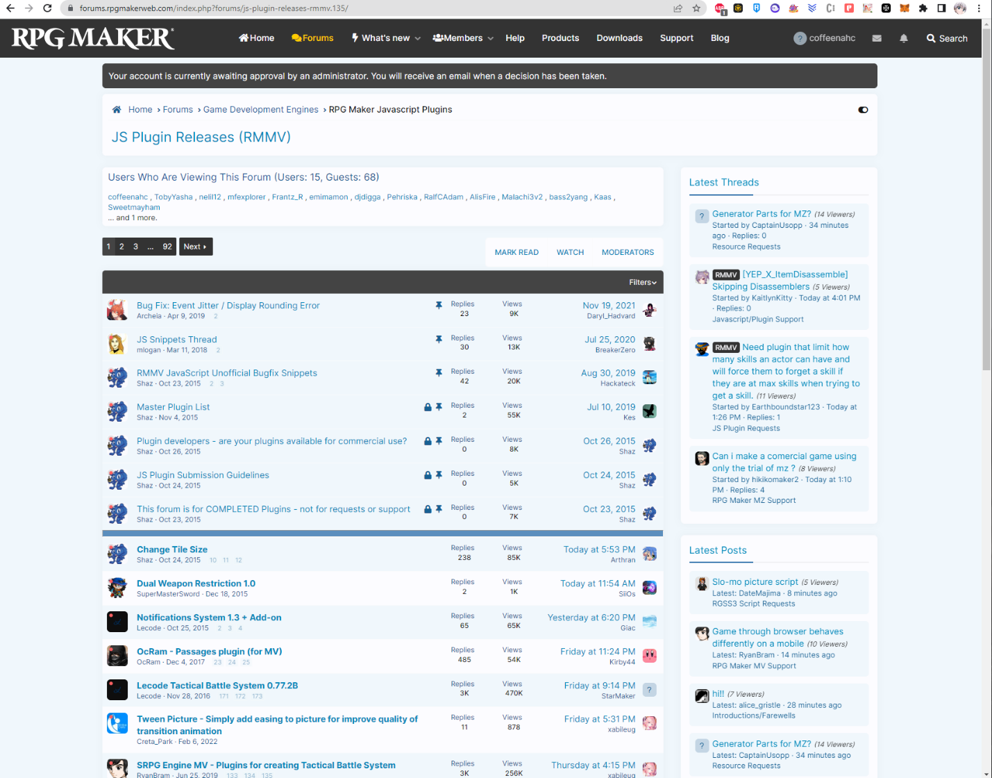Click the WATCH button
992x778 pixels.
[x=570, y=252]
